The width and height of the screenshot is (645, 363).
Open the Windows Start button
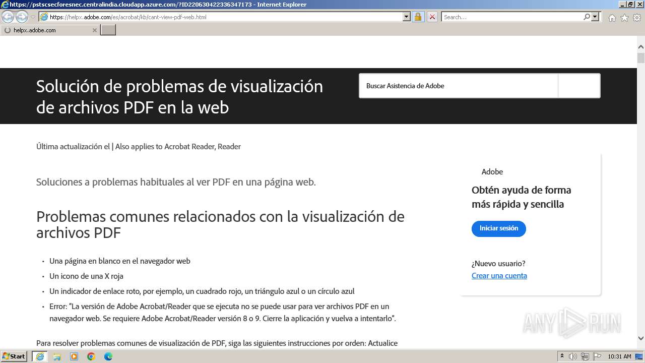tap(14, 356)
